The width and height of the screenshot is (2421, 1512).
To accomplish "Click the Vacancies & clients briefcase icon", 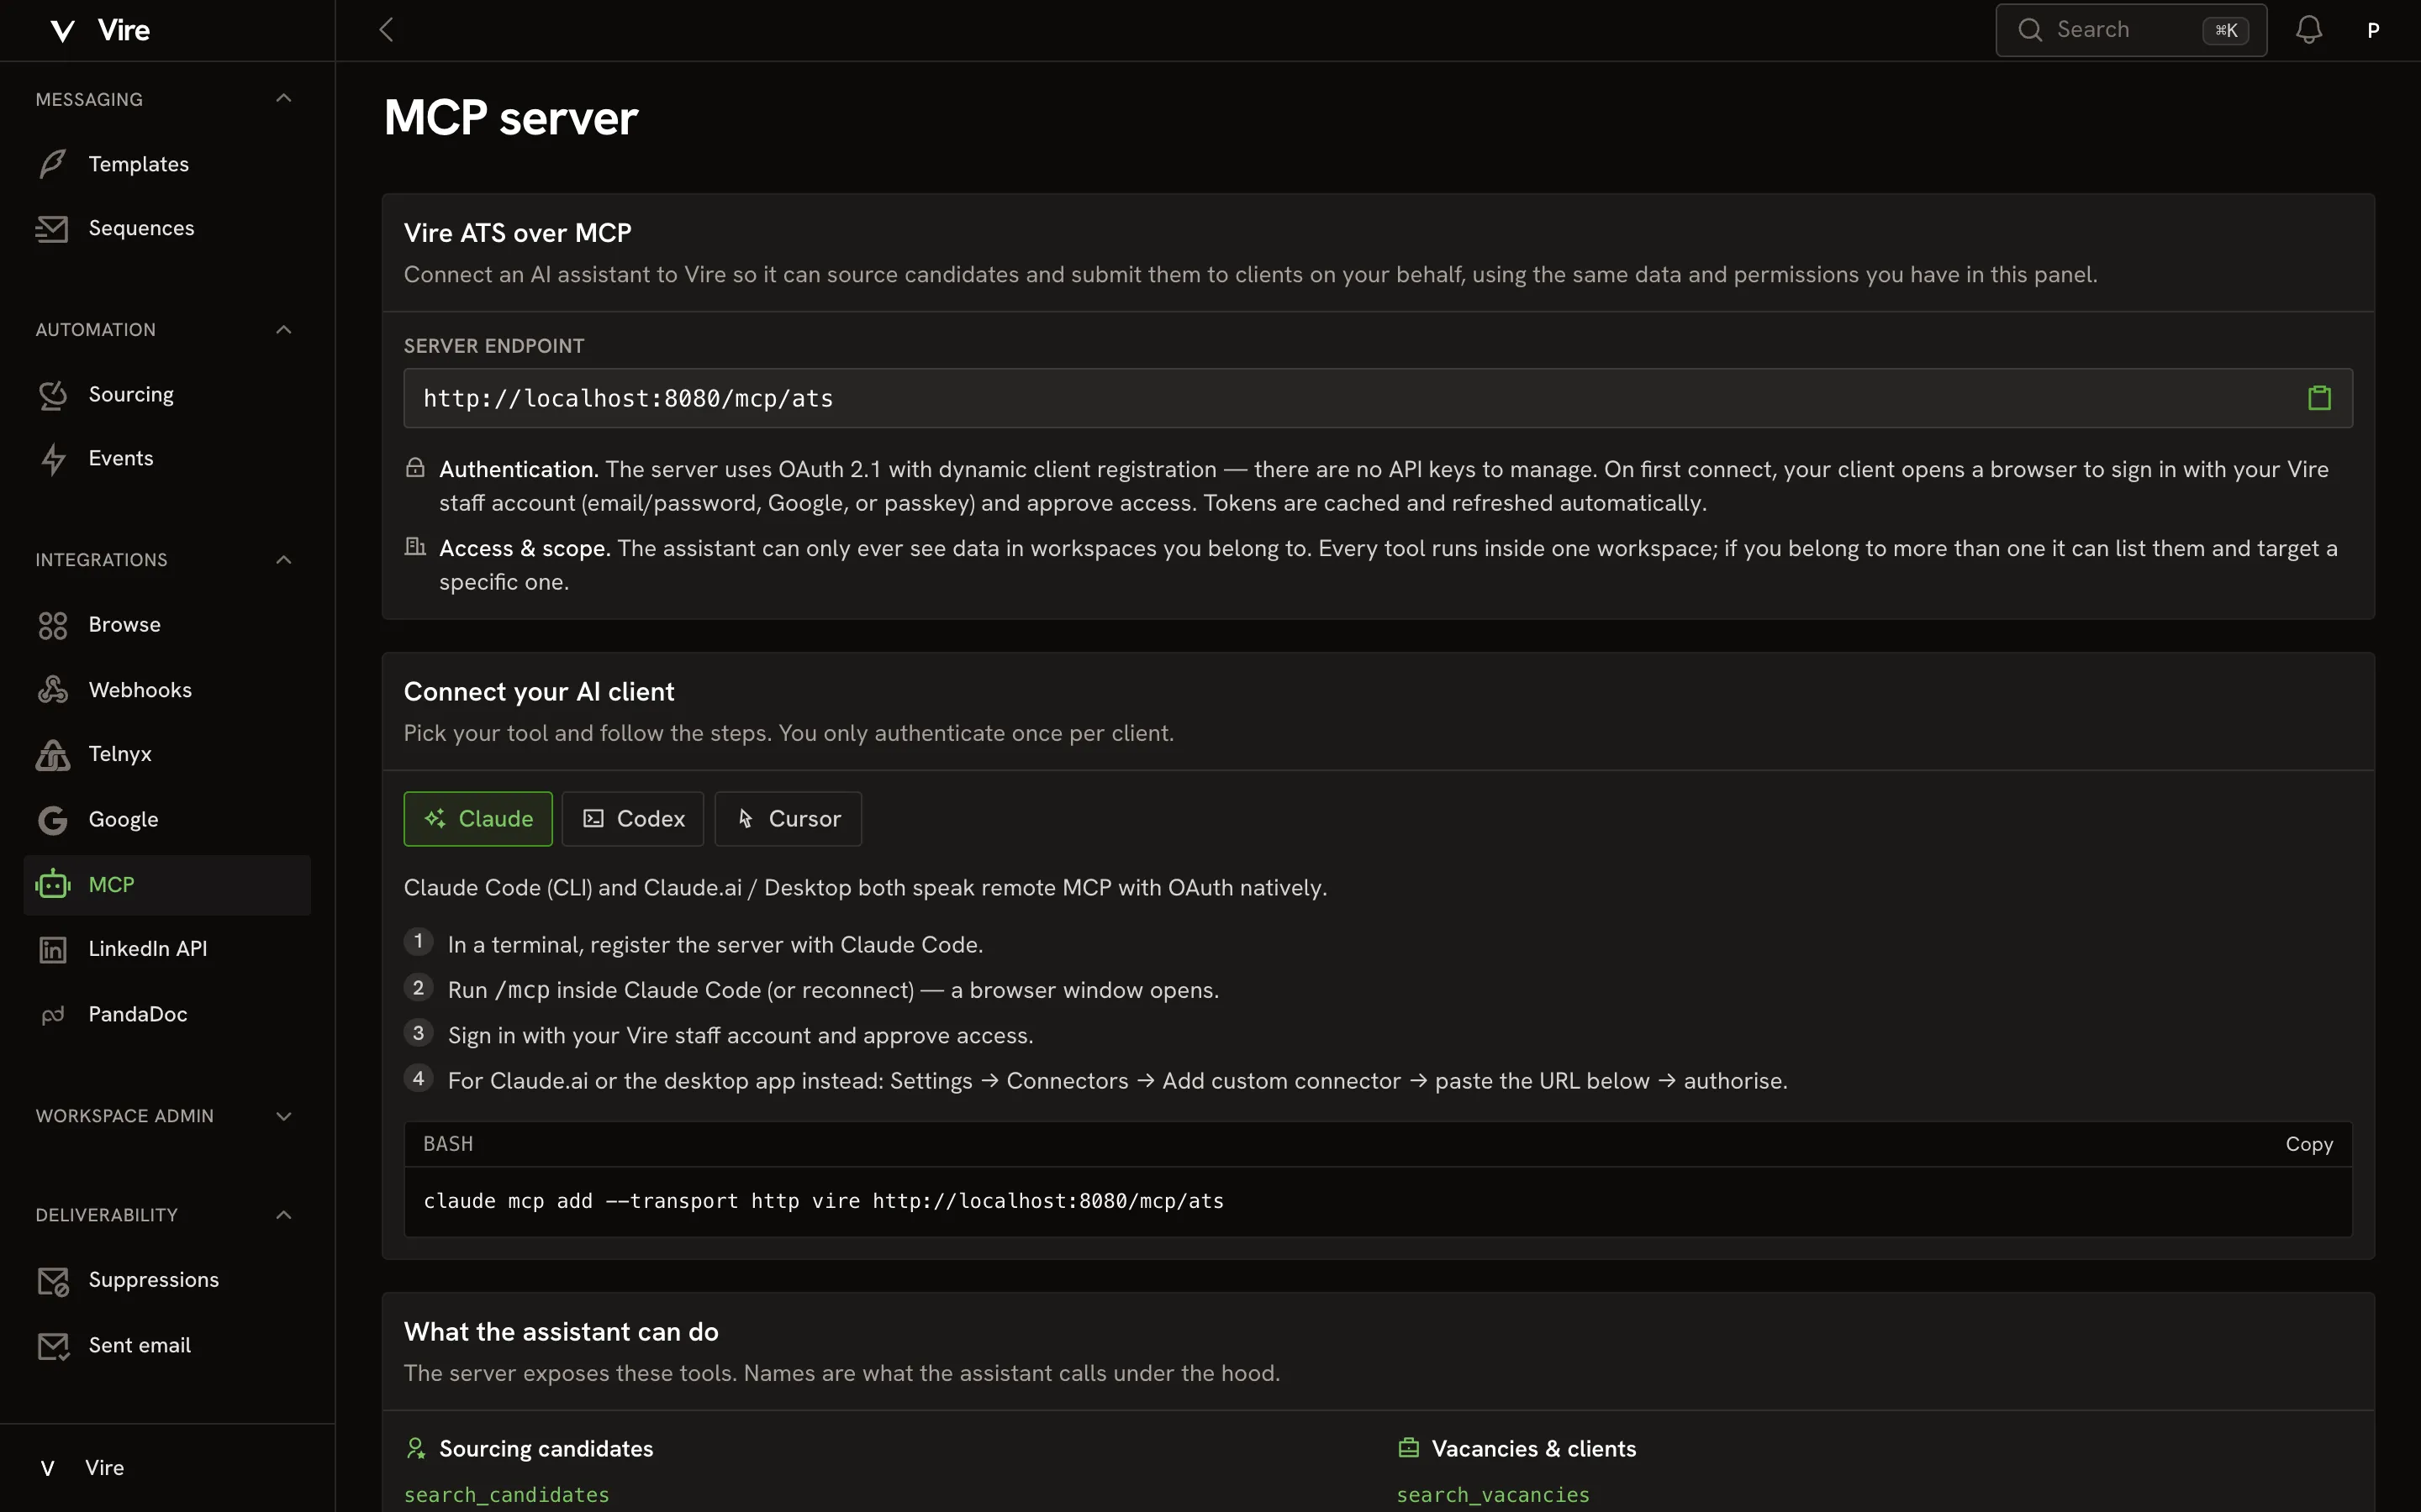I will click(x=1409, y=1448).
